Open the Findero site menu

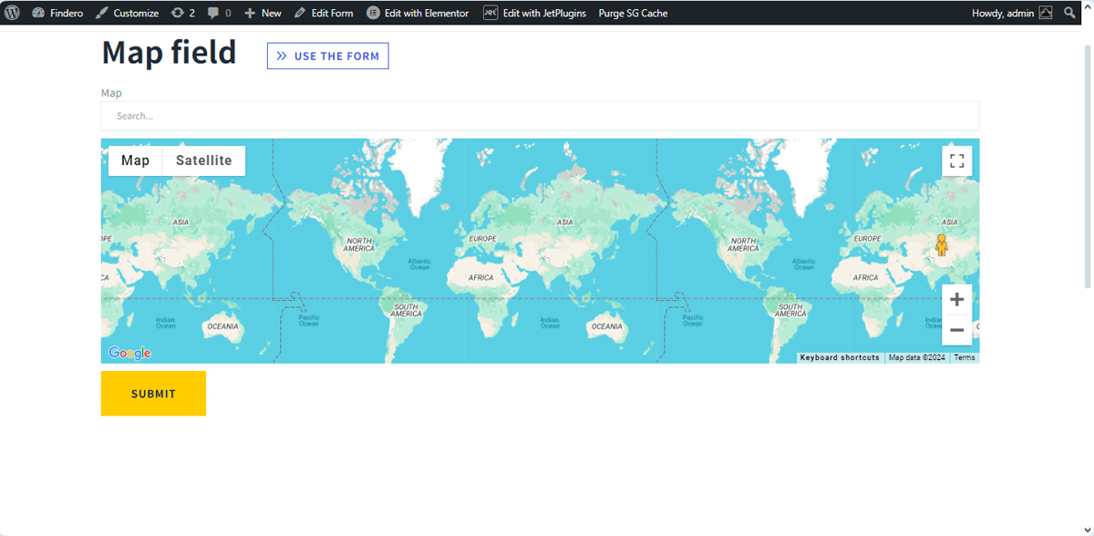coord(57,13)
